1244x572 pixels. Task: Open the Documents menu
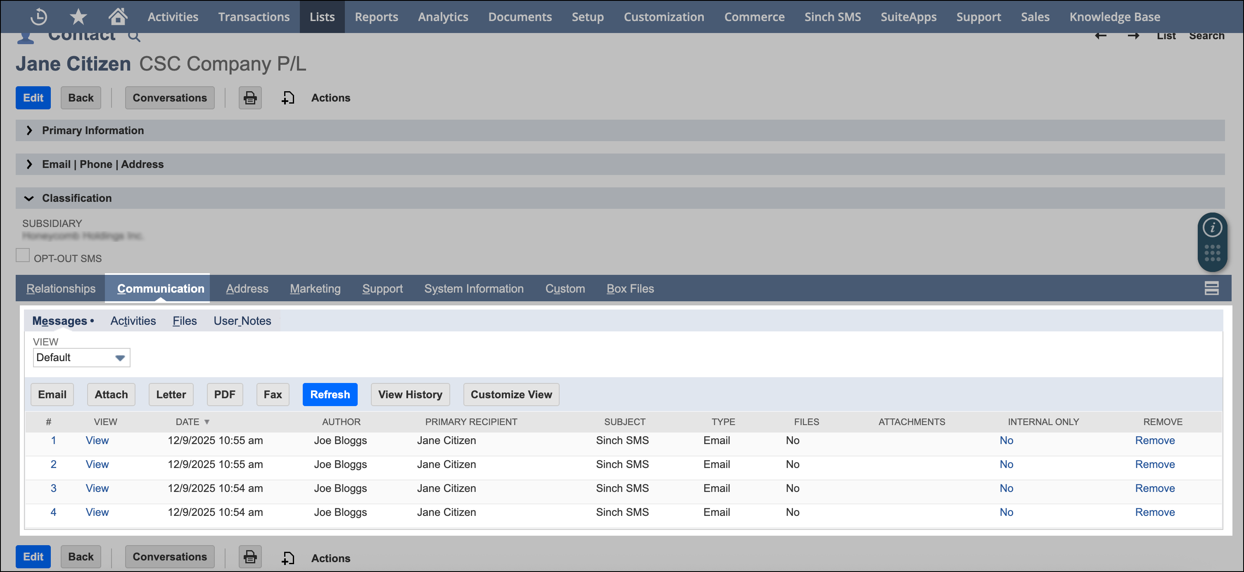(520, 17)
